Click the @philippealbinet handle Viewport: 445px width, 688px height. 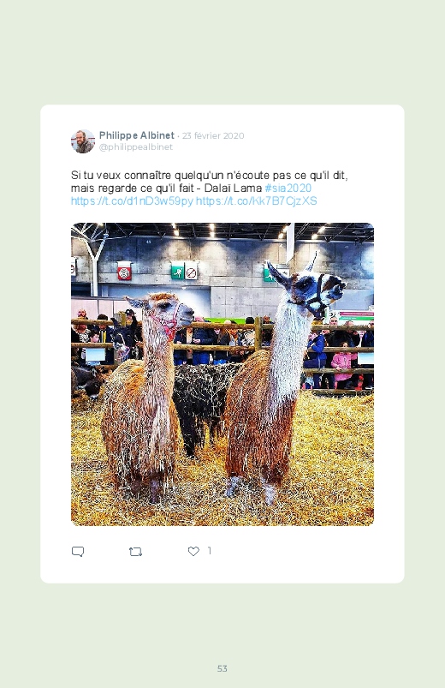(136, 147)
